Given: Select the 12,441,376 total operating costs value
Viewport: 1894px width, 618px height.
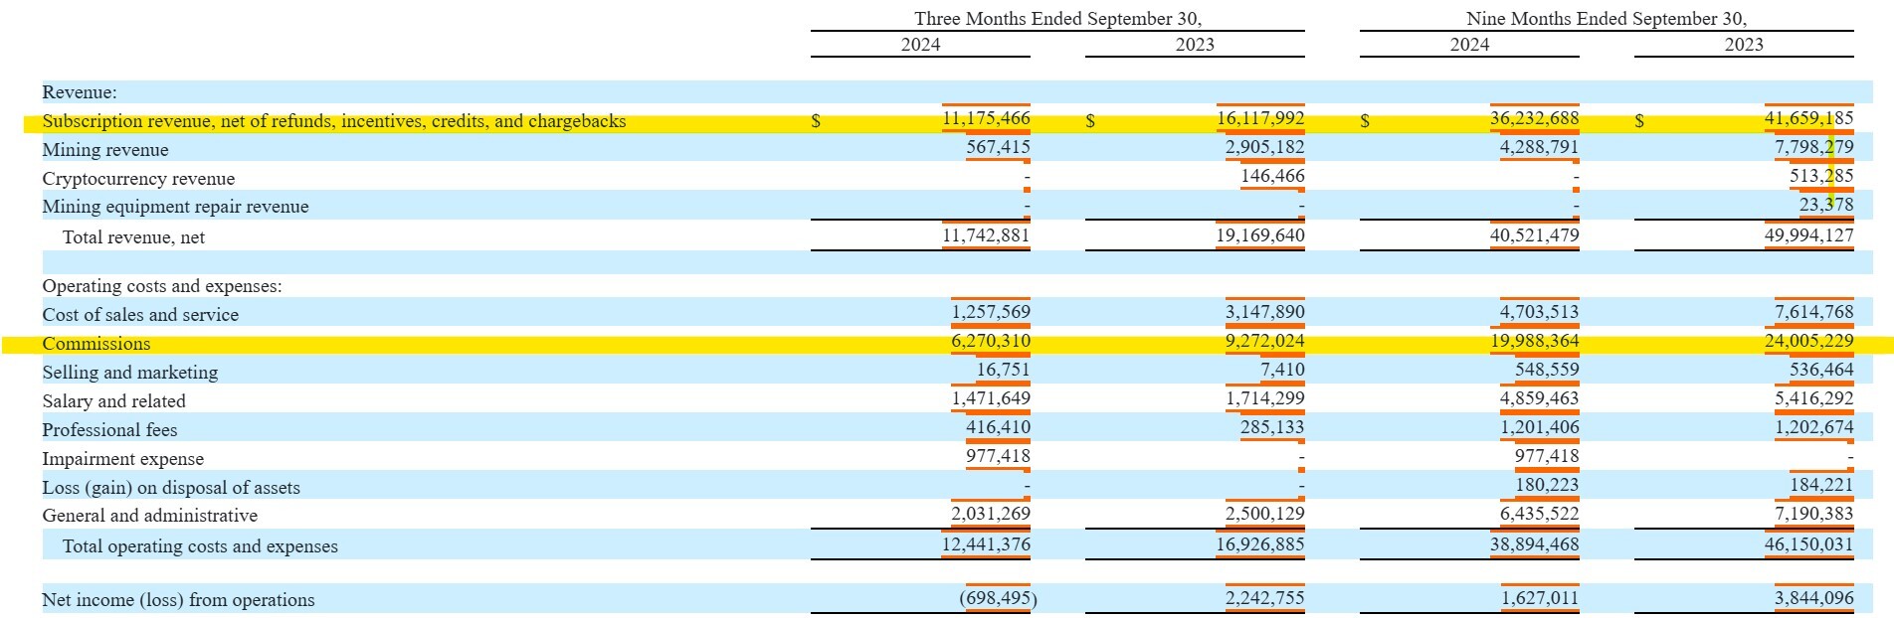Looking at the screenshot, I should 986,544.
